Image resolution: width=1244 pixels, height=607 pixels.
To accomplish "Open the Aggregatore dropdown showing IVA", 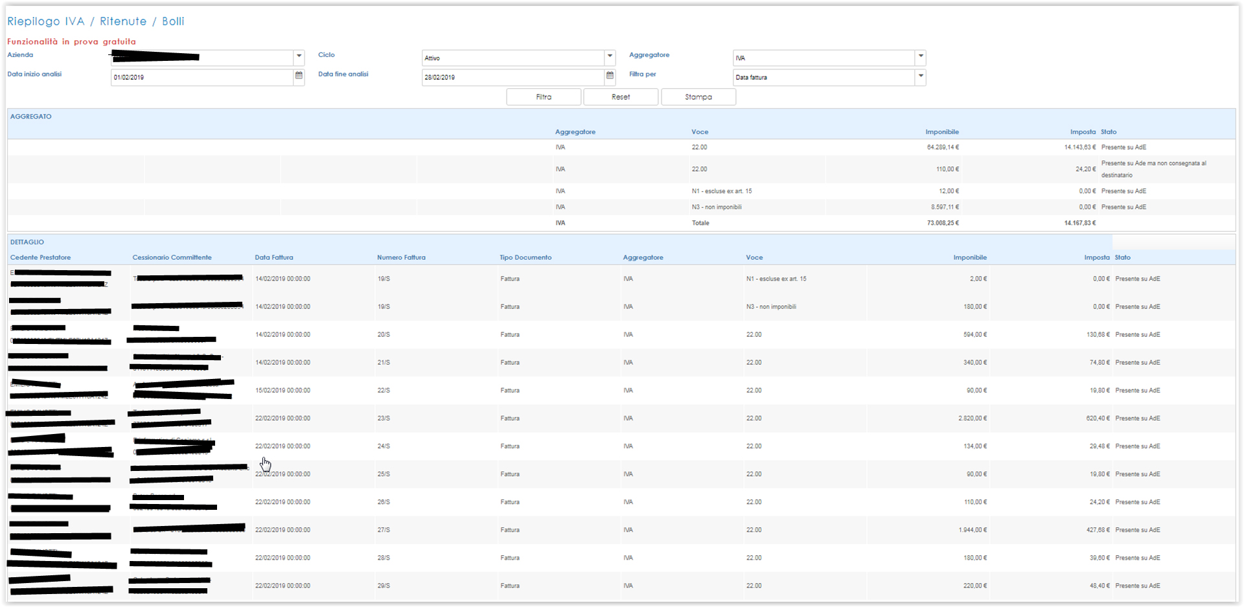I will 921,56.
